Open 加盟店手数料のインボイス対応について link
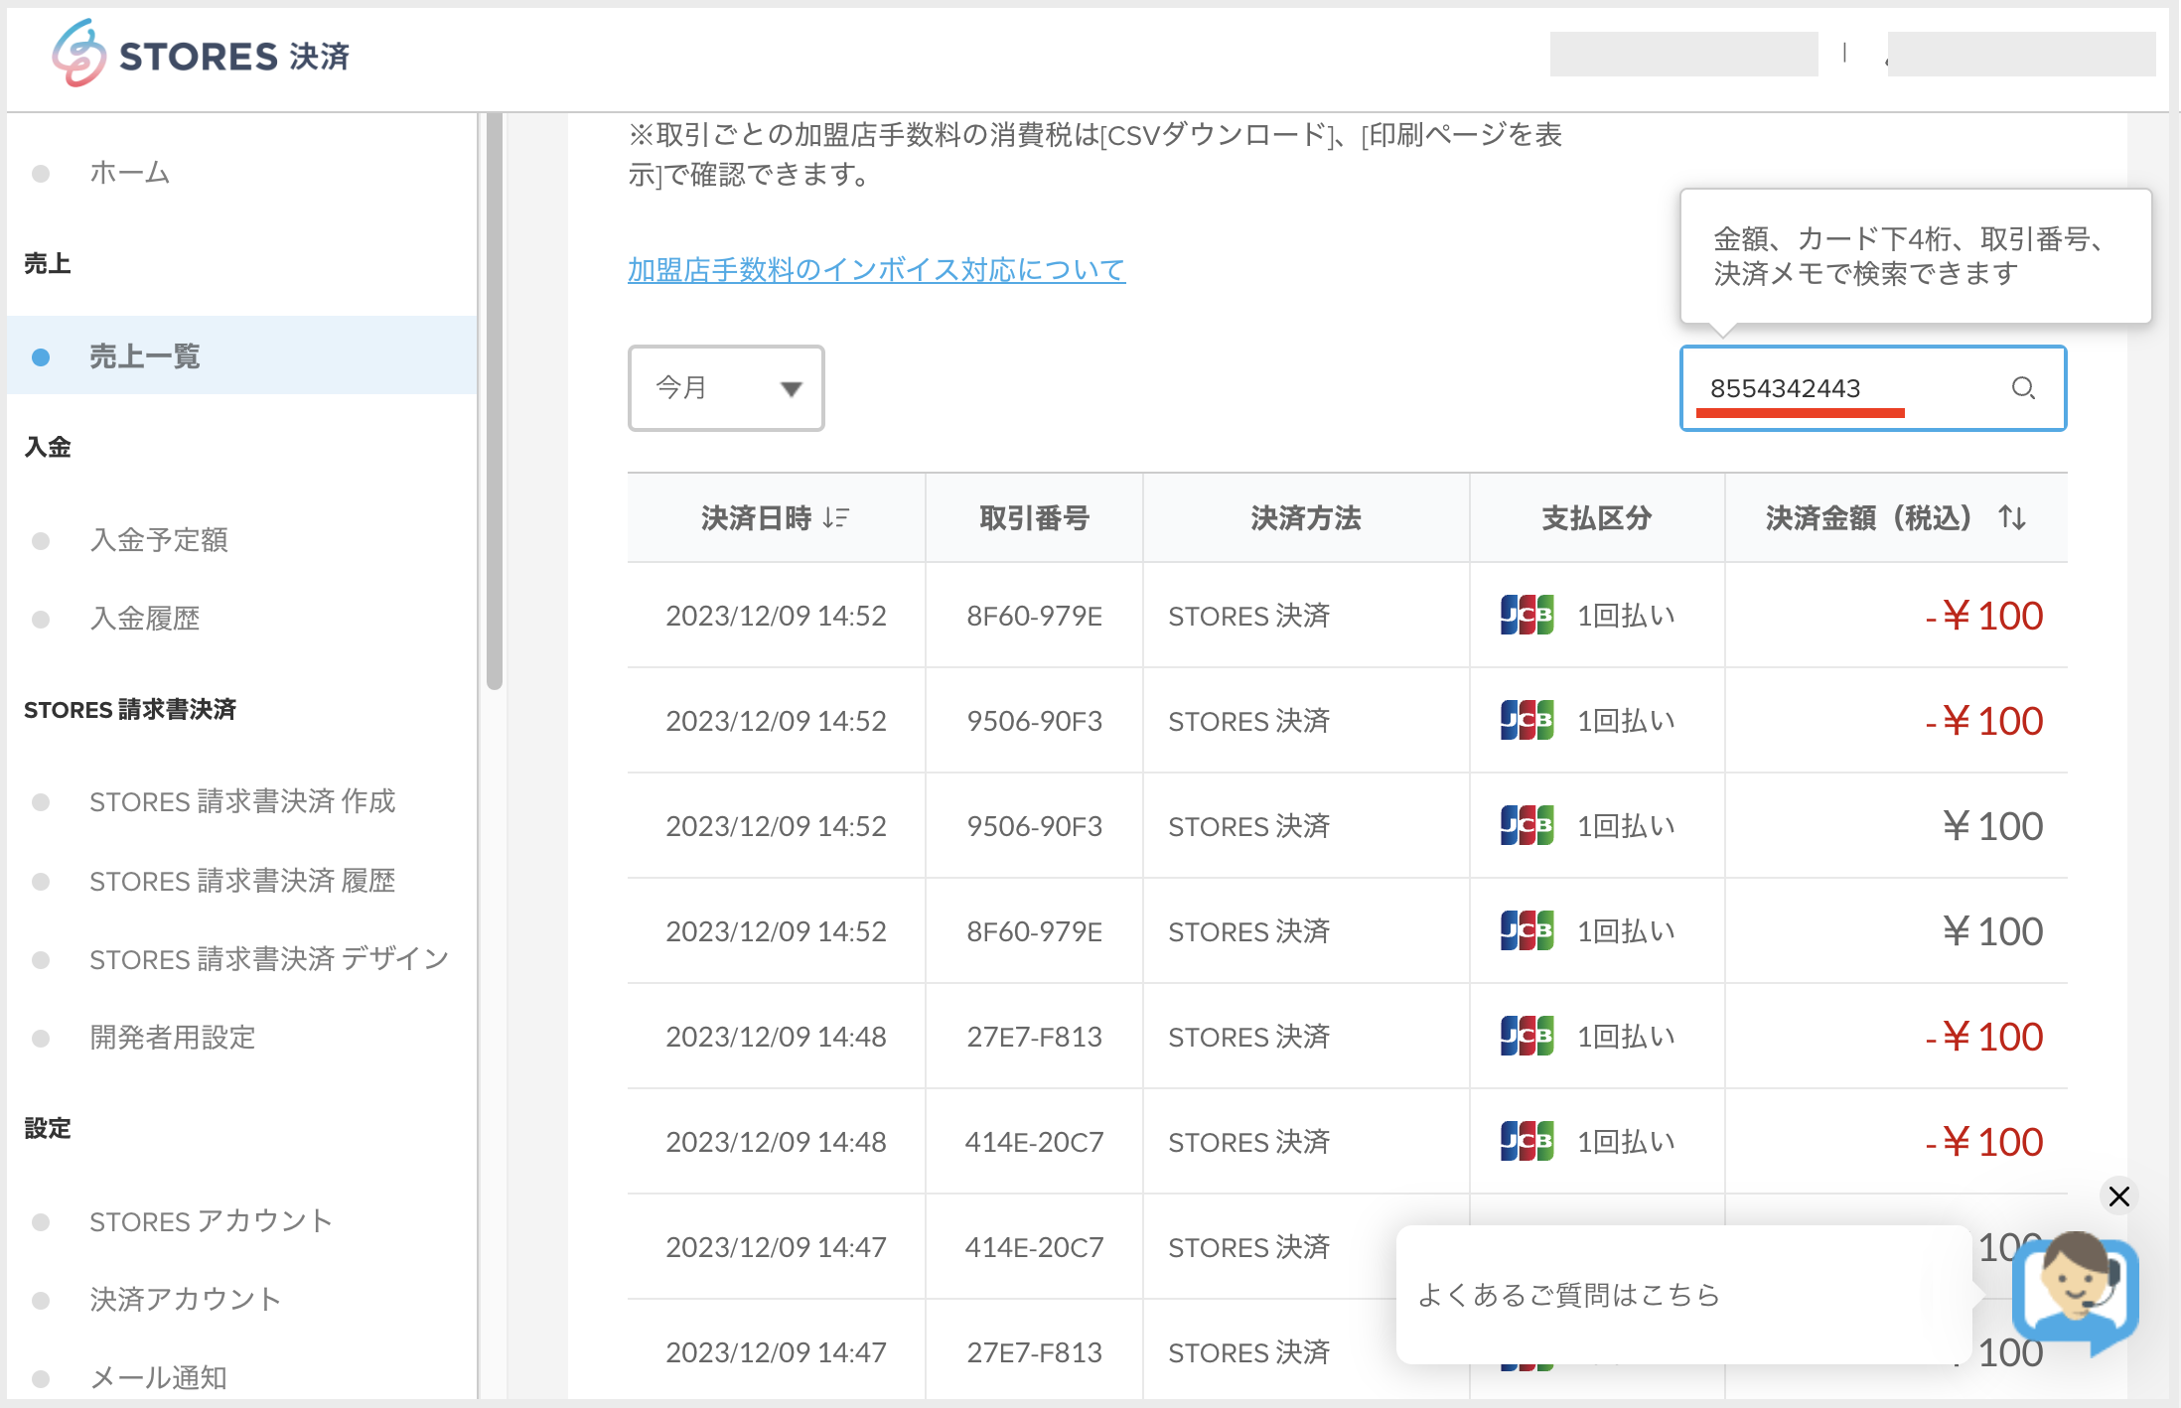 pos(876,270)
